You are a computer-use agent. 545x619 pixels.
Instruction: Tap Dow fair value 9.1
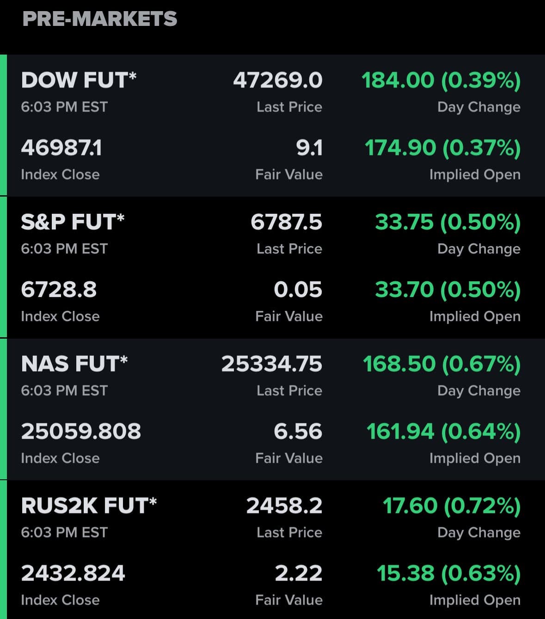pyautogui.click(x=309, y=148)
